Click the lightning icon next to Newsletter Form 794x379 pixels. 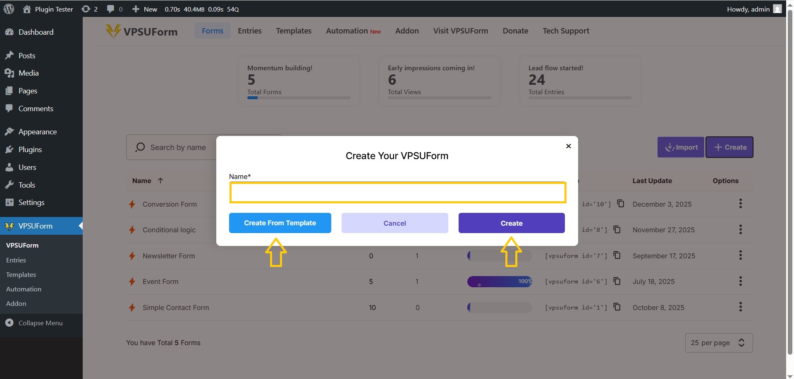(x=132, y=256)
